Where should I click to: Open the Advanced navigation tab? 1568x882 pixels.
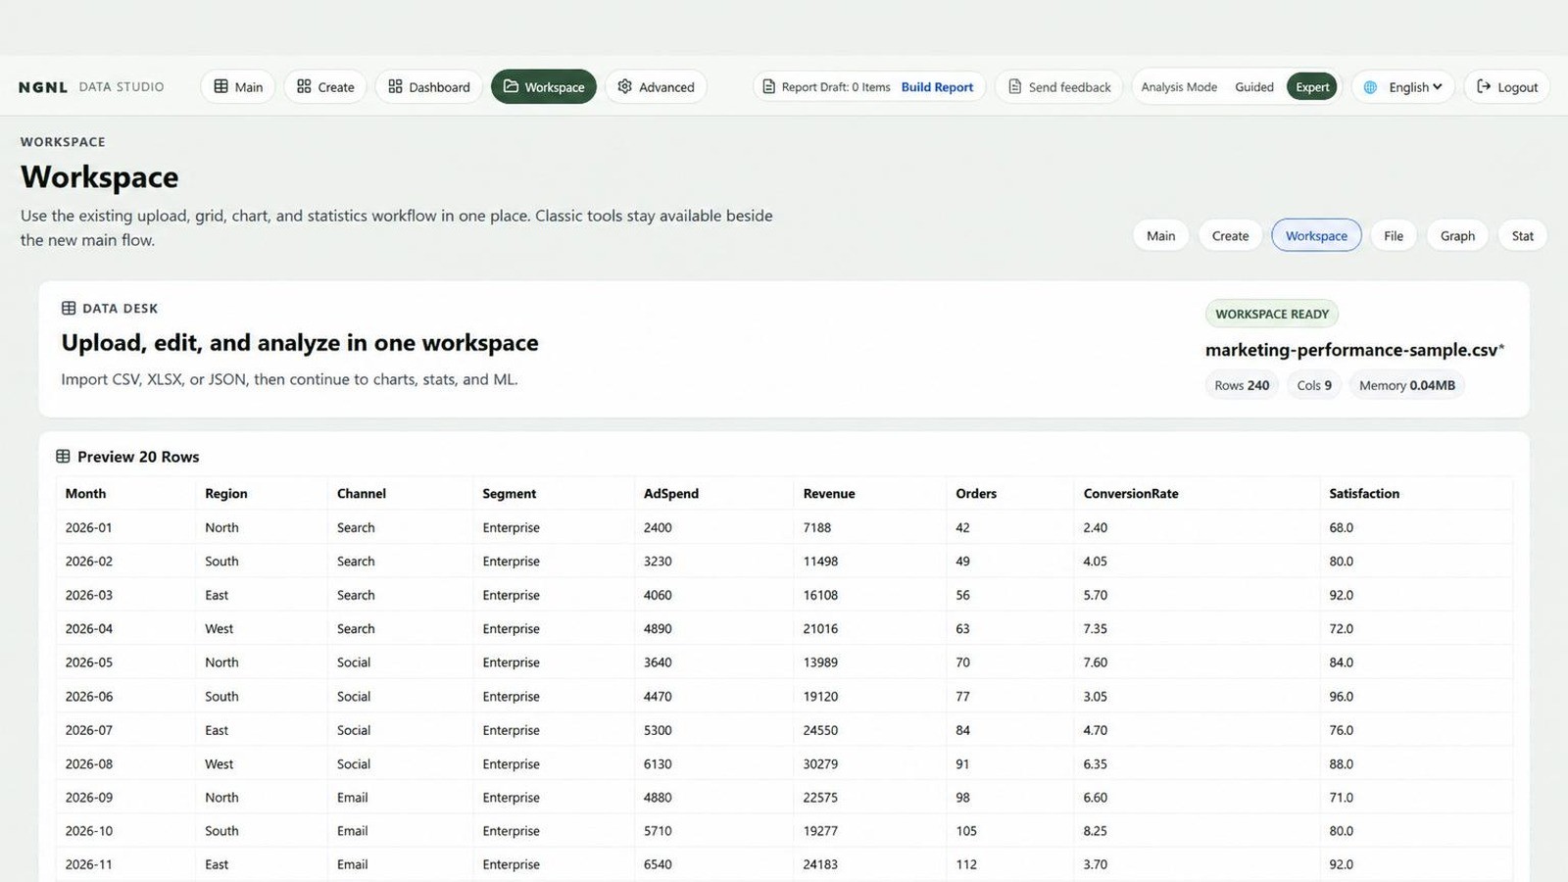(656, 86)
